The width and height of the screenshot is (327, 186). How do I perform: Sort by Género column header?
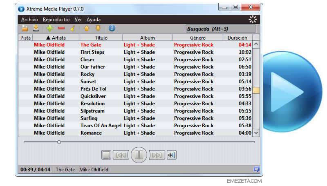coord(198,38)
